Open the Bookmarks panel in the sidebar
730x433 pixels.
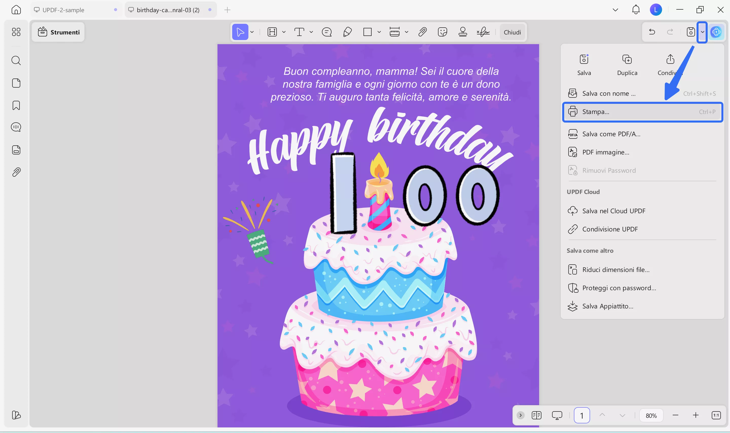point(16,105)
